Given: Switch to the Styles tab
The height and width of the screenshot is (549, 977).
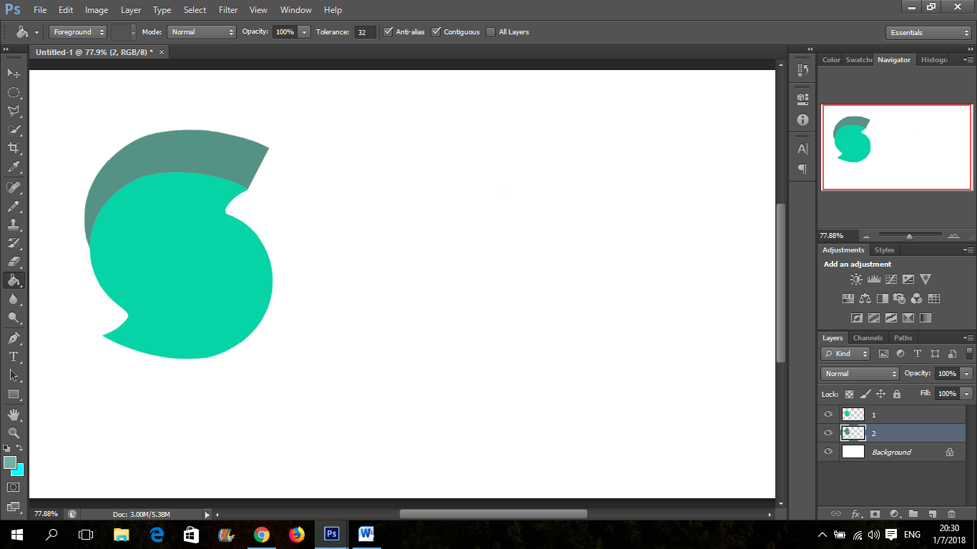Looking at the screenshot, I should (885, 250).
